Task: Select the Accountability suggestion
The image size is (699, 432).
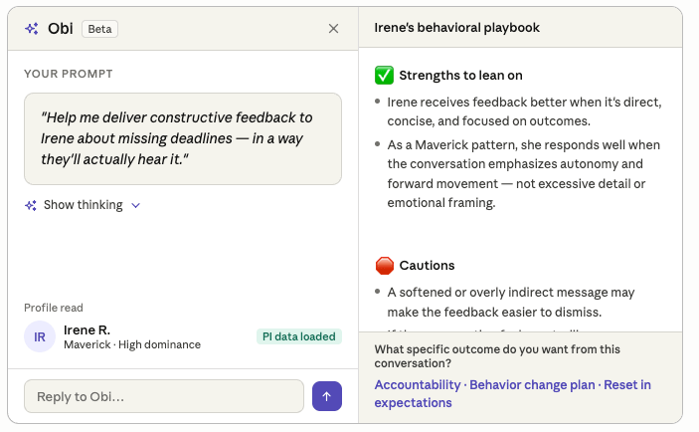Action: coord(418,384)
